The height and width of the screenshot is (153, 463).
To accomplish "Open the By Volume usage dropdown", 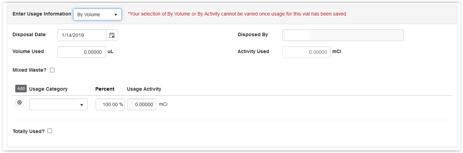I will [x=97, y=14].
